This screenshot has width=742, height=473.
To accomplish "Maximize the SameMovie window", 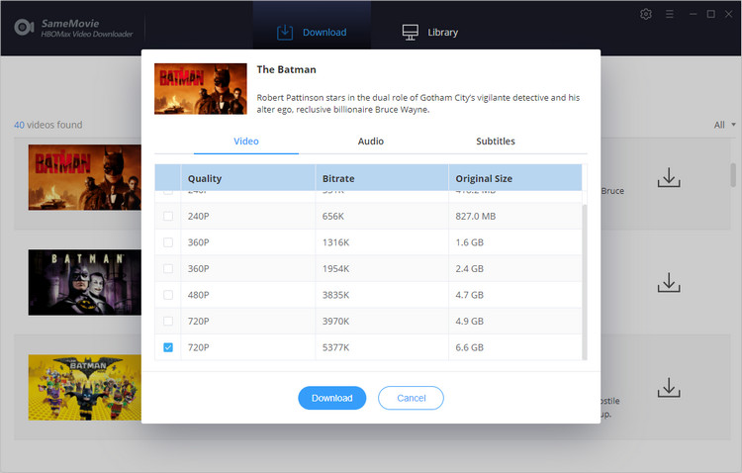I will point(710,14).
